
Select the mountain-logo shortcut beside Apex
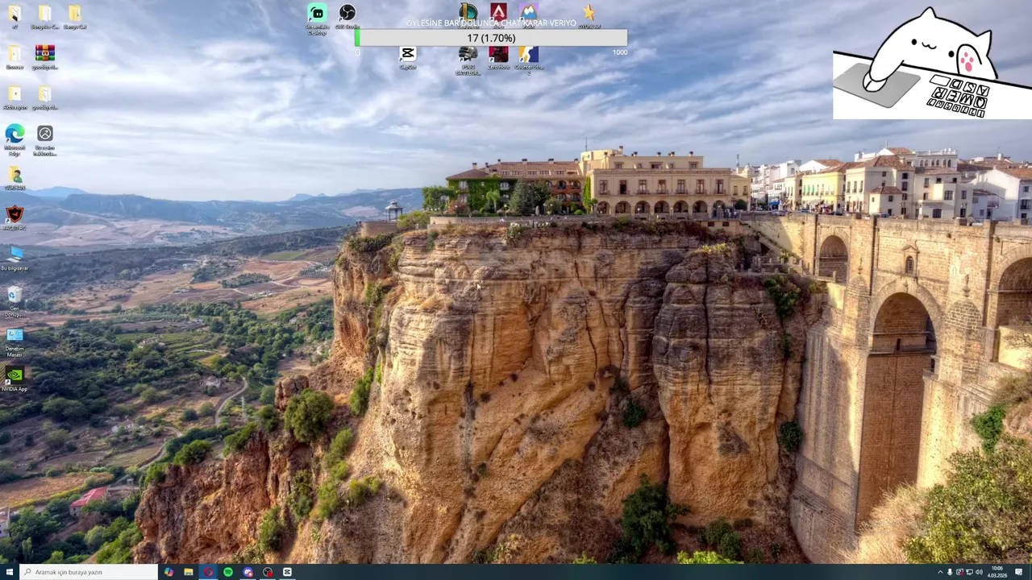tap(528, 11)
